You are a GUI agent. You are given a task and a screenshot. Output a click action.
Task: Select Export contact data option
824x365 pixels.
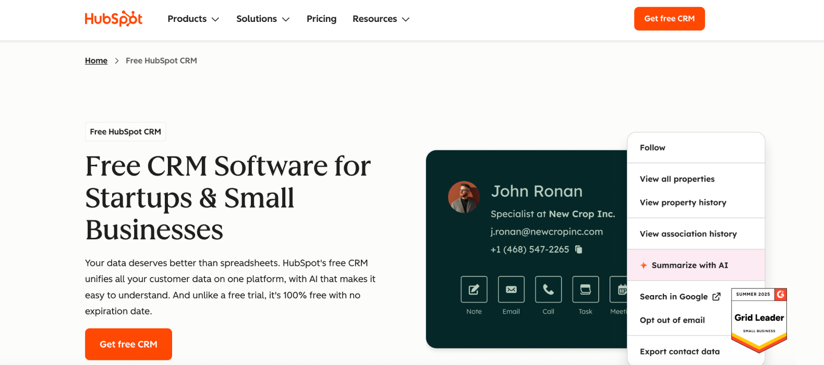pyautogui.click(x=680, y=351)
